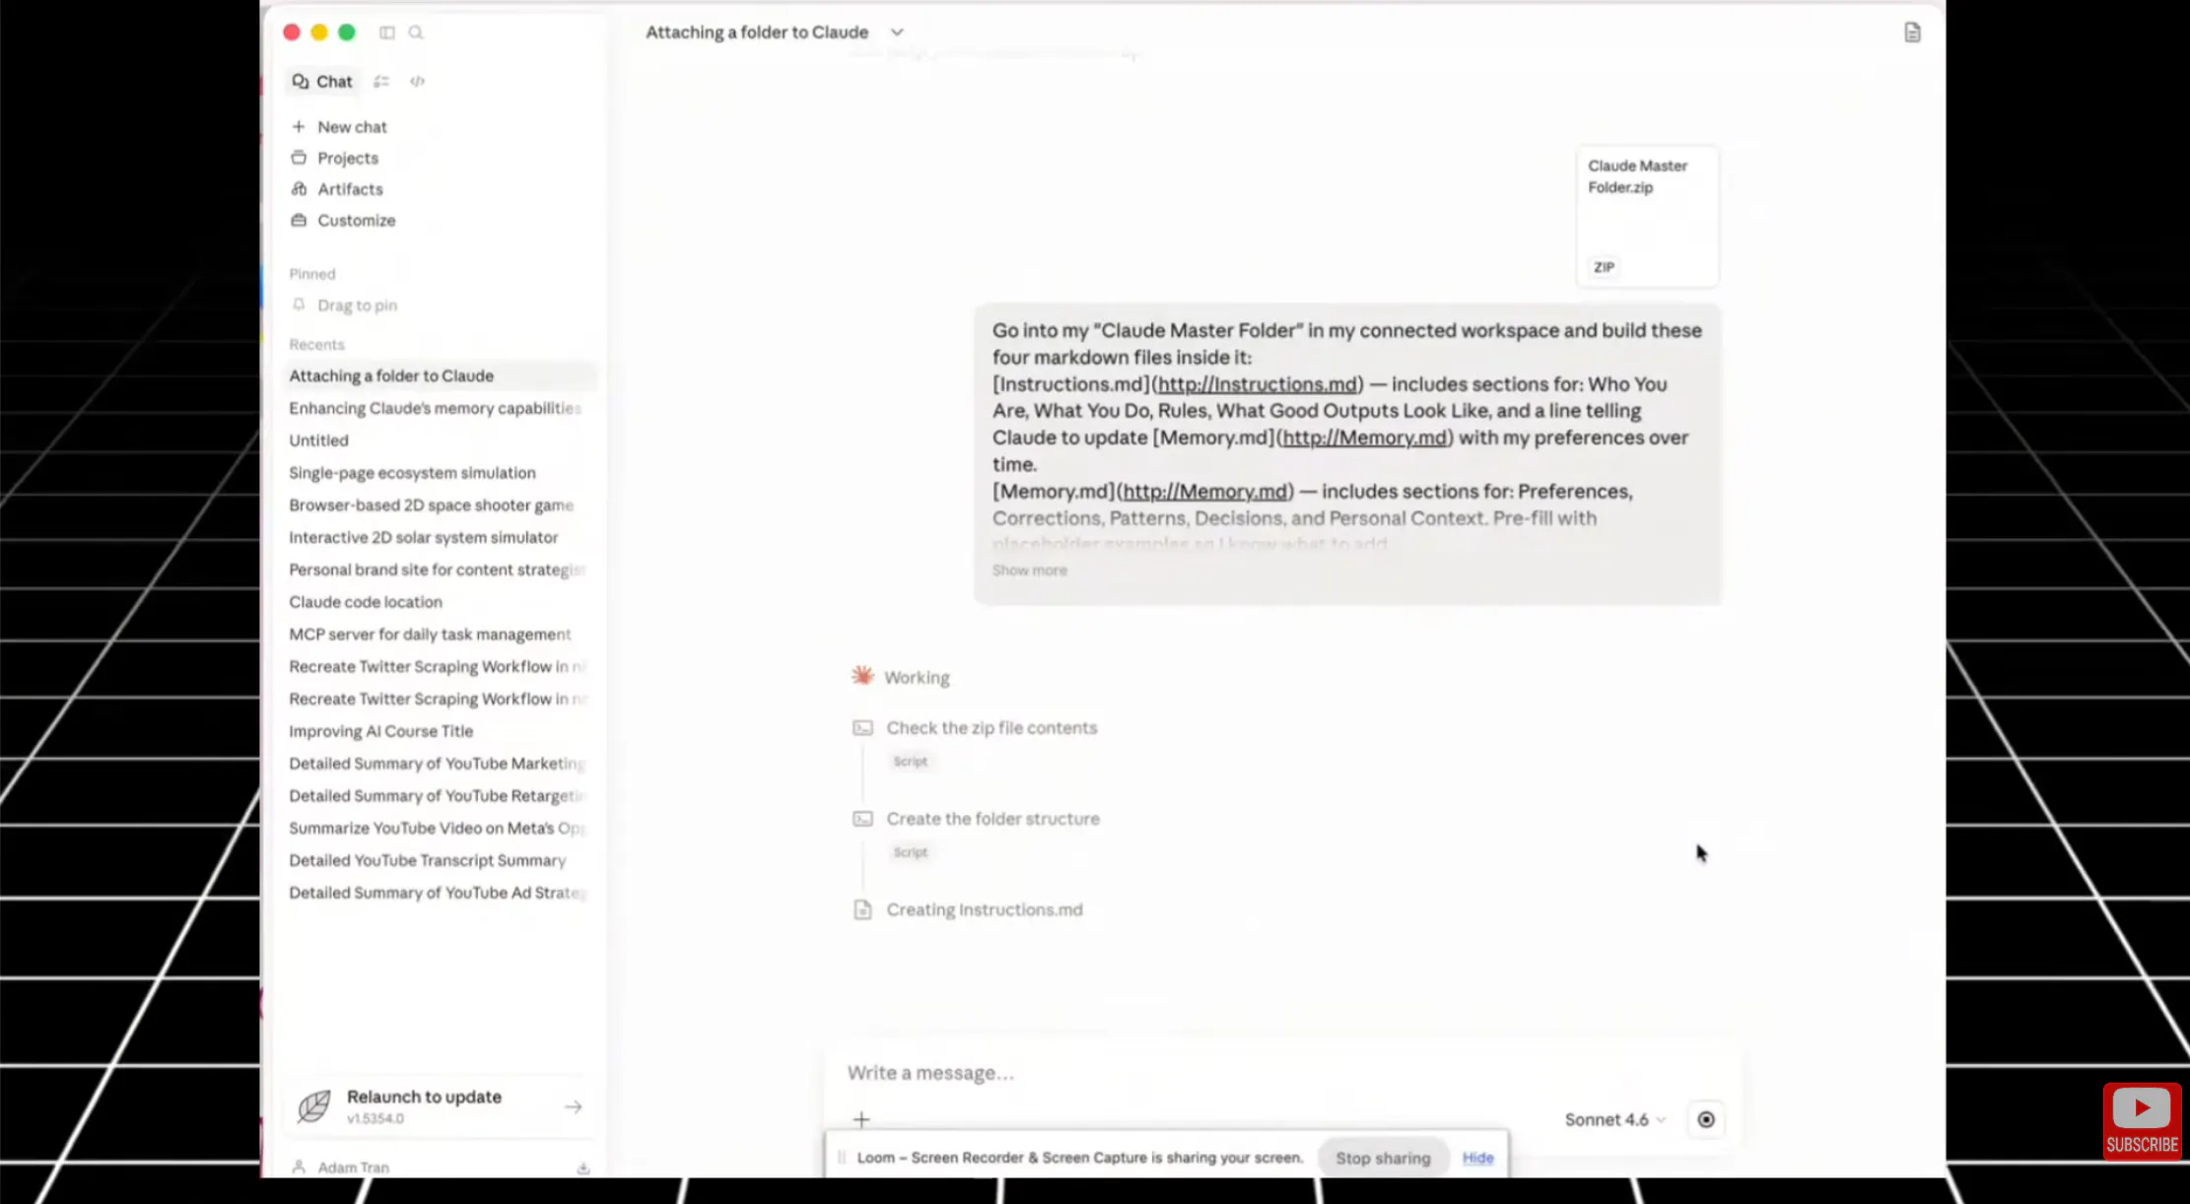Click the download icon beside Adam Tran
Image resolution: width=2190 pixels, height=1204 pixels.
pos(583,1169)
